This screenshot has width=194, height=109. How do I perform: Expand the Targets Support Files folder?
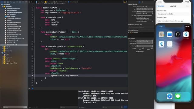click(3, 63)
